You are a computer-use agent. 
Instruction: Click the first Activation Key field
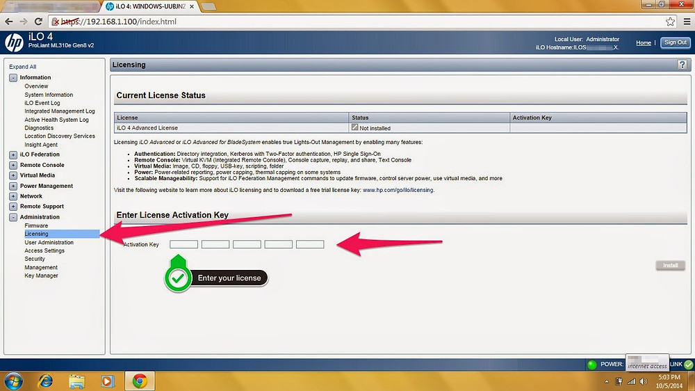(184, 244)
